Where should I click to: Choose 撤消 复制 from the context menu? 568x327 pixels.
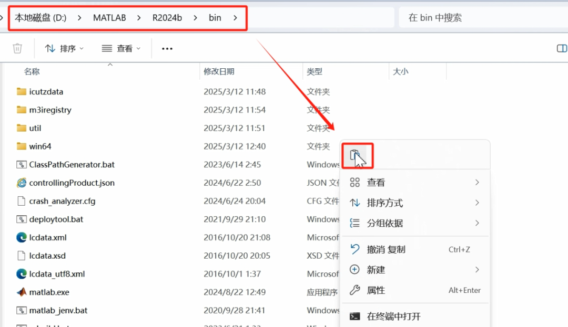click(x=415, y=249)
